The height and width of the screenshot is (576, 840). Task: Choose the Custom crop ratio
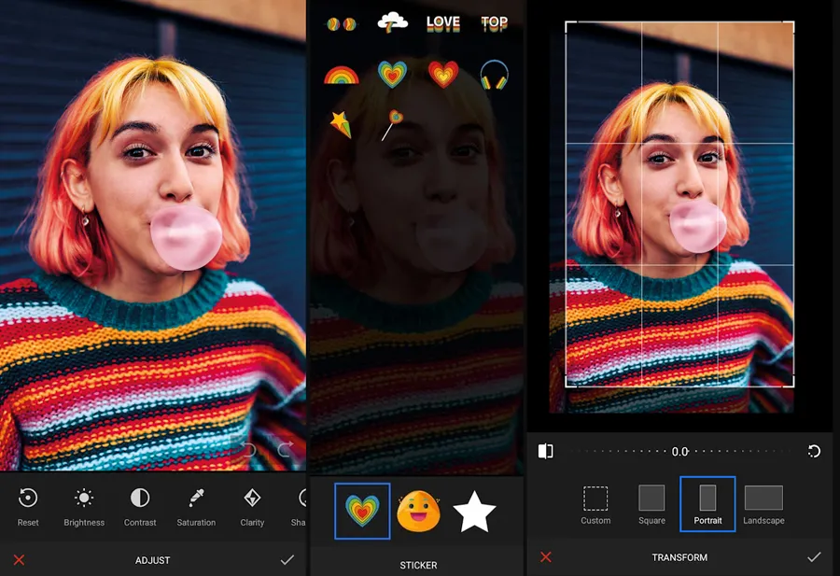pos(595,504)
